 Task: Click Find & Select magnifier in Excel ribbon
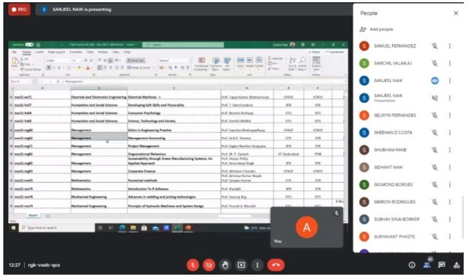point(303,64)
